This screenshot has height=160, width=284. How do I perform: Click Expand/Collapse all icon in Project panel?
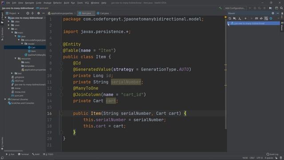tap(32, 13)
